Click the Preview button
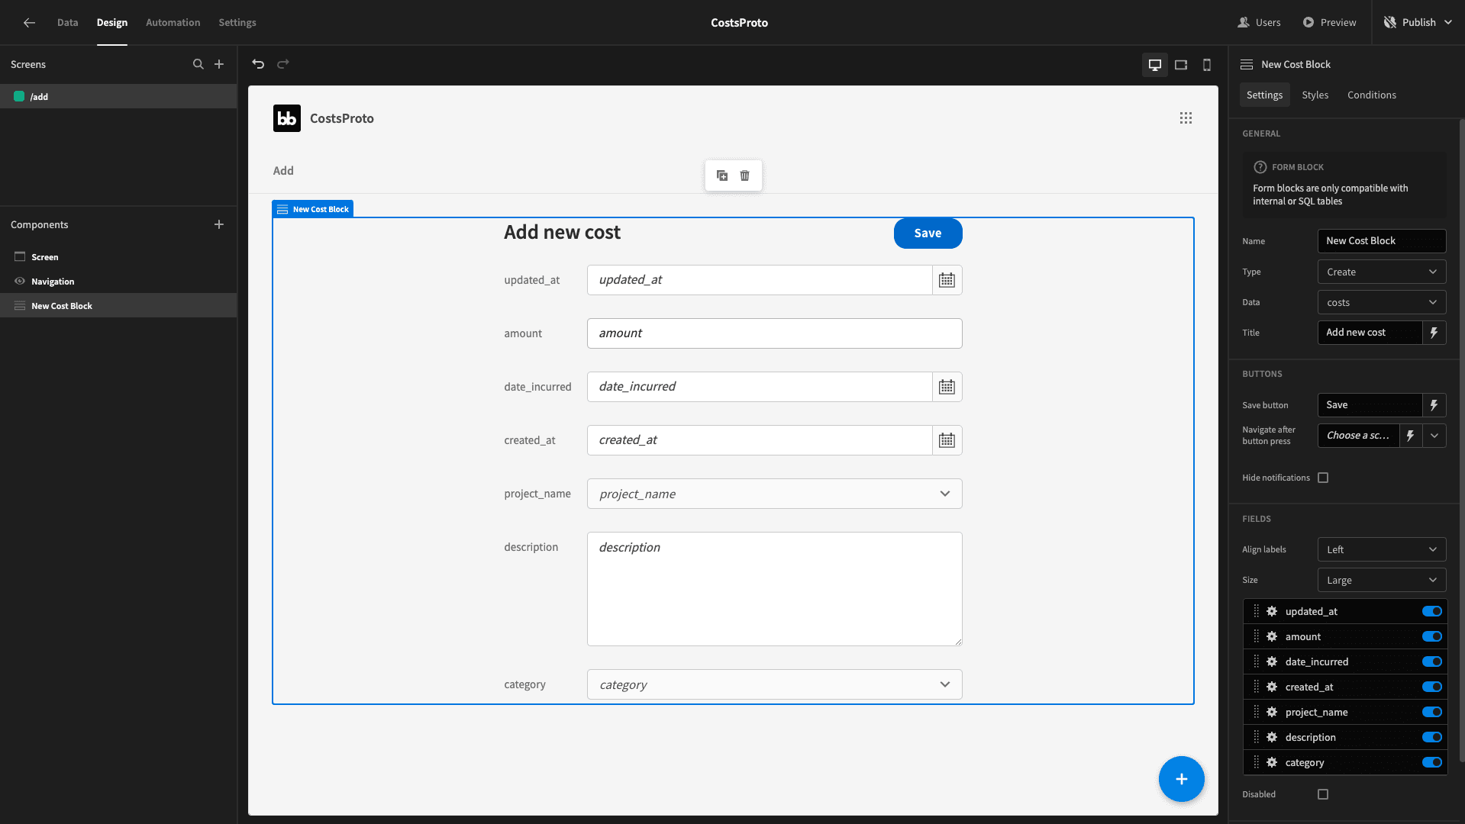This screenshot has height=824, width=1465. point(1329,23)
